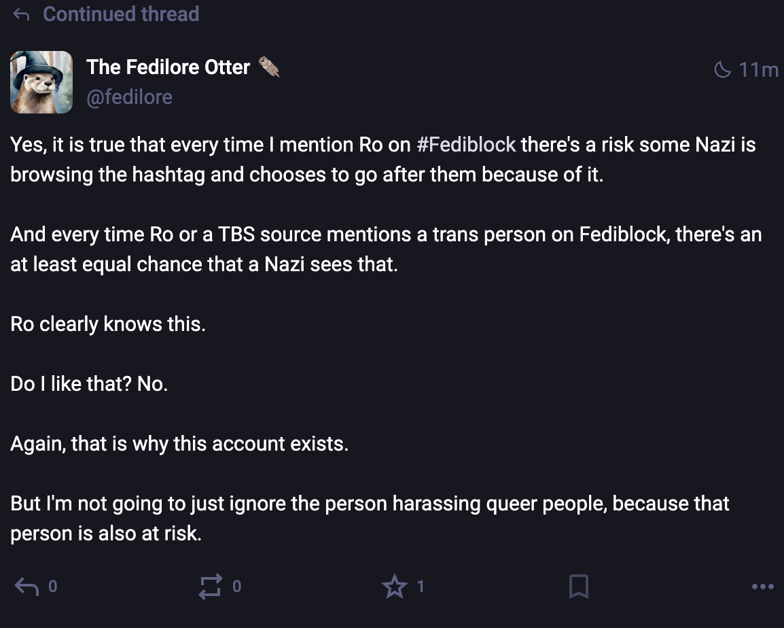Open the otter wizard avatar profile picture
This screenshot has width=784, height=628.
point(41,82)
